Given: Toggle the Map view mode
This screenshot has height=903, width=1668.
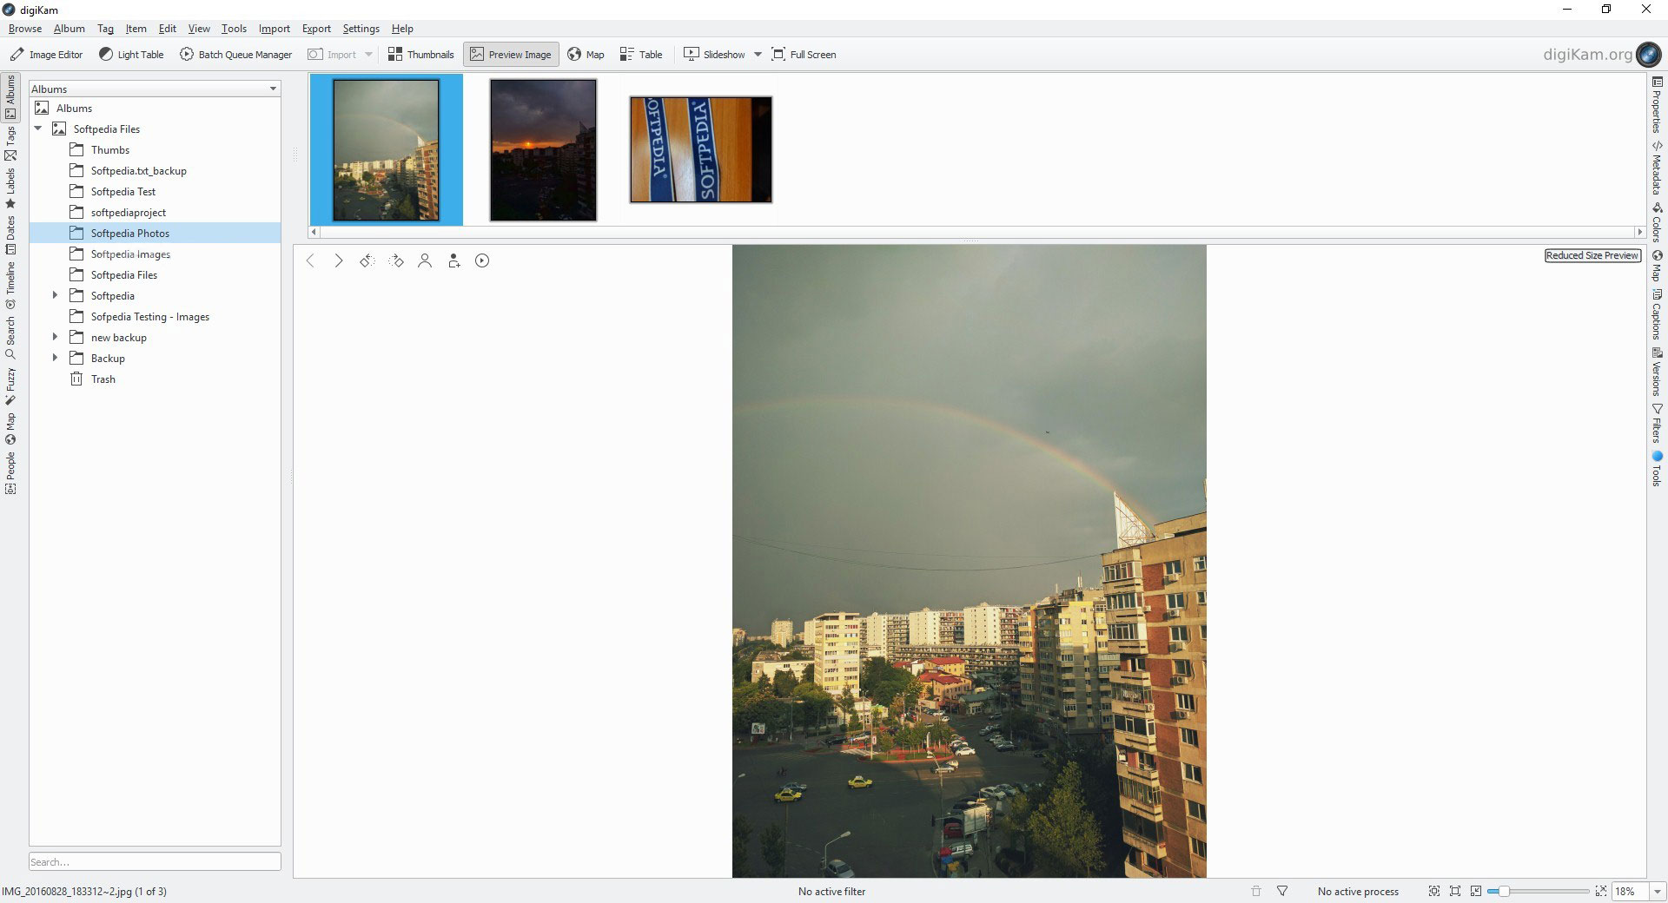Looking at the screenshot, I should [x=586, y=55].
